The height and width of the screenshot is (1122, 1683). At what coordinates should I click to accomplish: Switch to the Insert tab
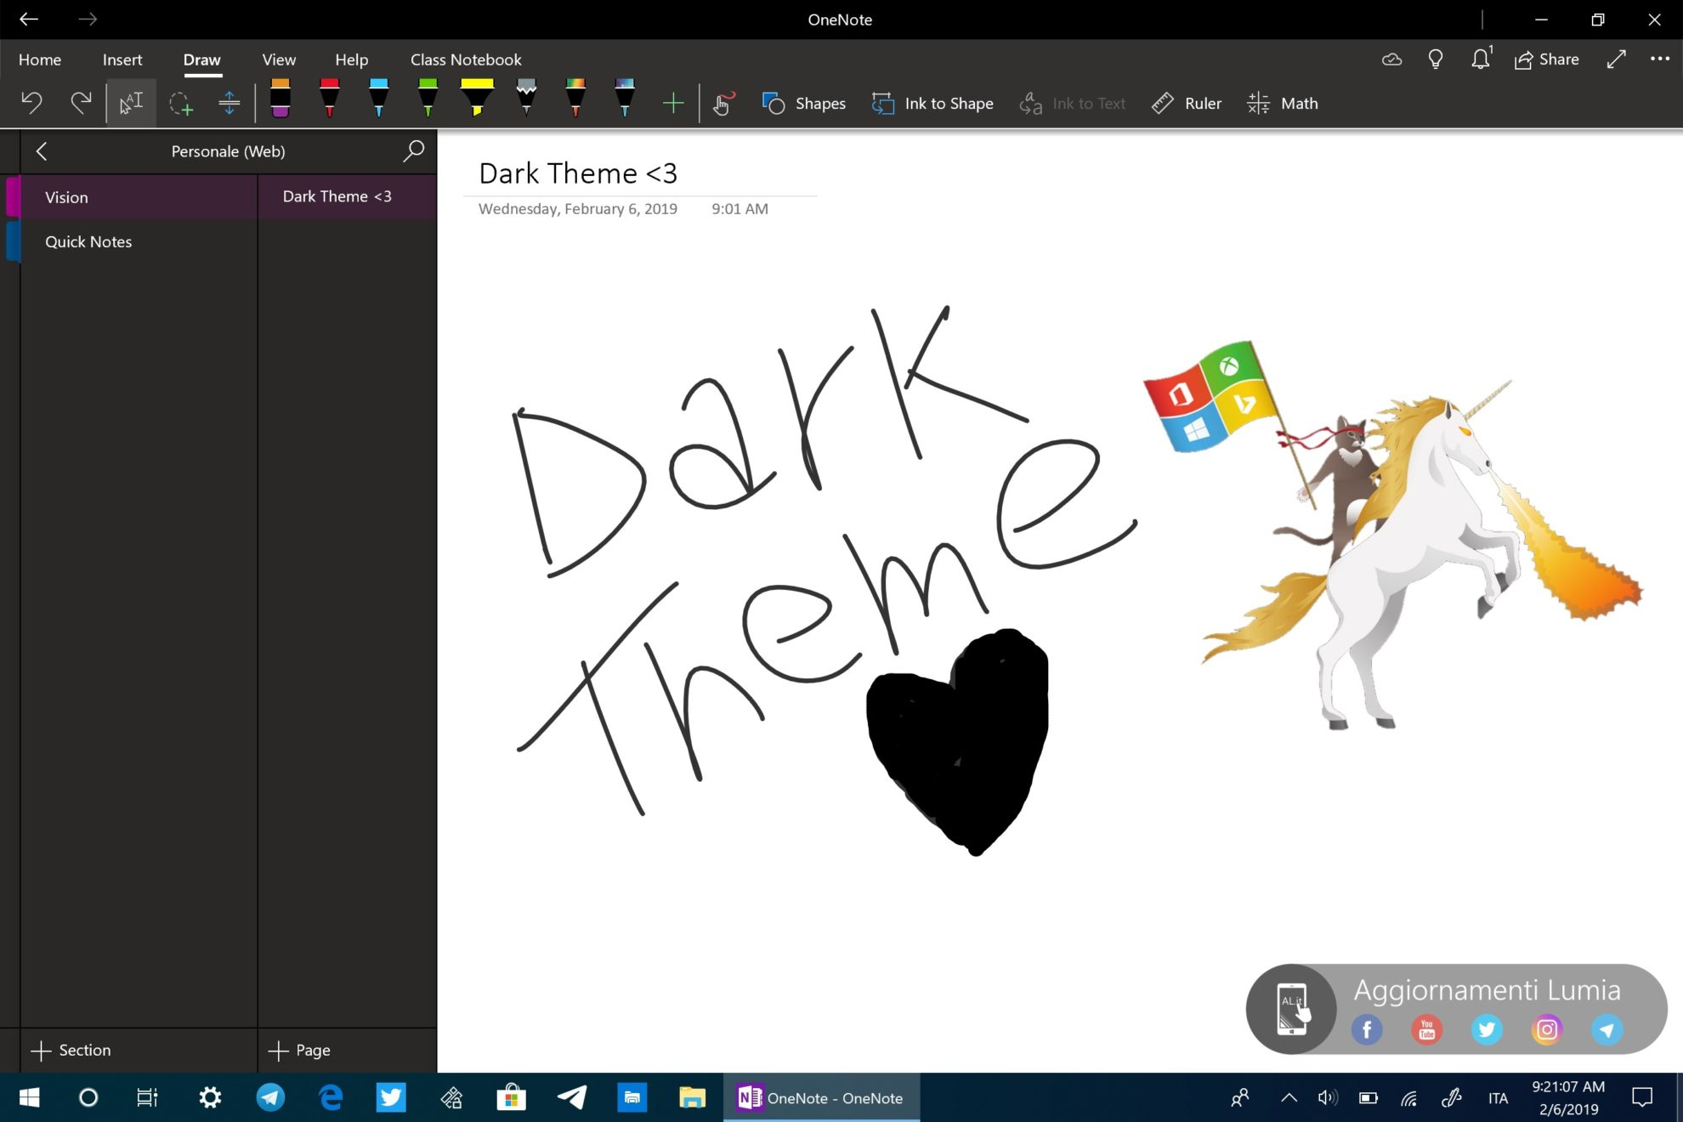coord(122,59)
